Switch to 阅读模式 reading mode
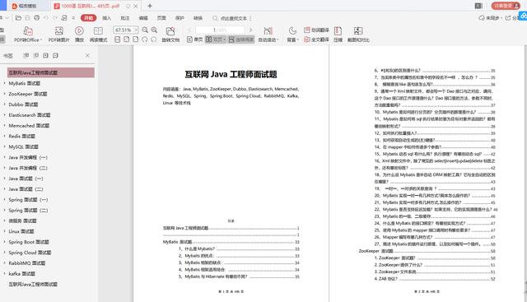527x302 pixels. tap(98, 35)
